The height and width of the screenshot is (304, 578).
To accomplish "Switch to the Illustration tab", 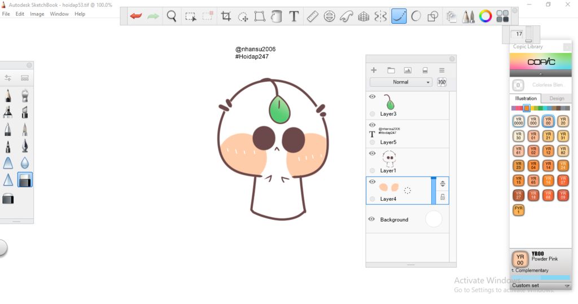I will click(x=526, y=98).
